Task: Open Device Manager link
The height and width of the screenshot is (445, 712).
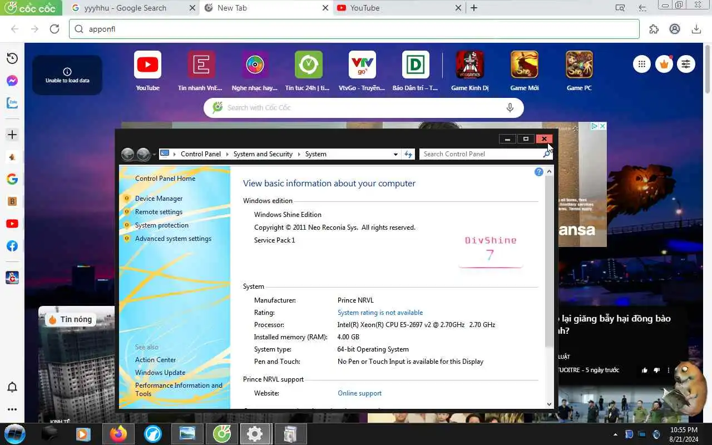Action: coord(159,199)
